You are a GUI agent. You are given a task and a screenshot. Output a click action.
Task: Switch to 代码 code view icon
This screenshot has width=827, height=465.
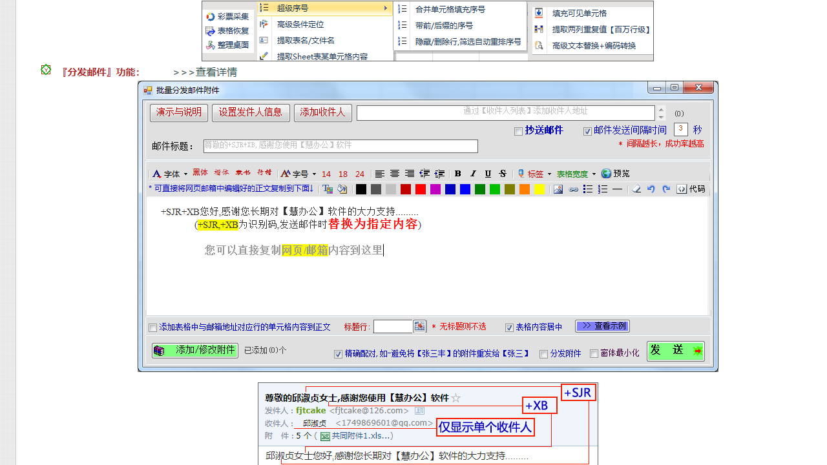[681, 189]
